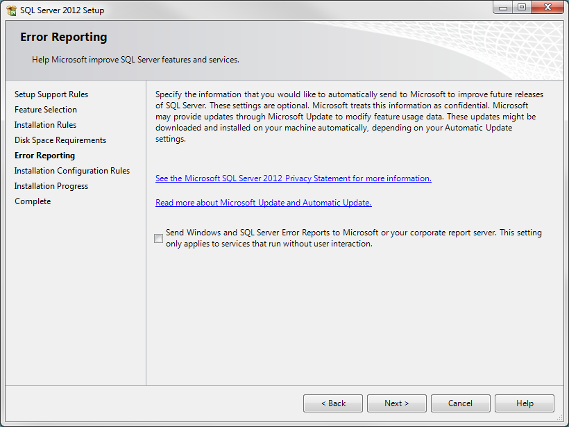
Task: Click the 'Send Windows and SQL Server Error Reports' label
Action: (x=353, y=238)
